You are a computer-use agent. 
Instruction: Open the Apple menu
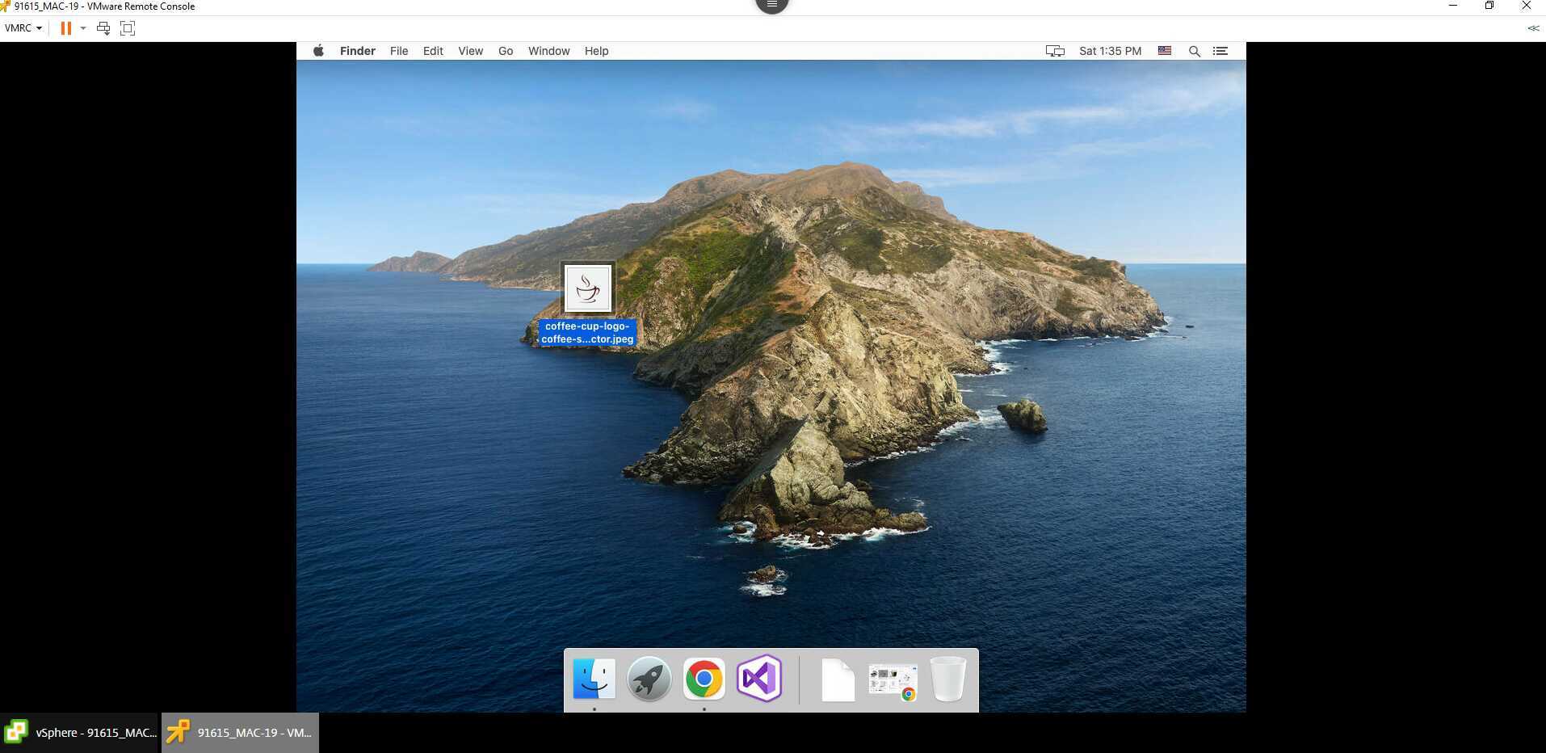317,51
